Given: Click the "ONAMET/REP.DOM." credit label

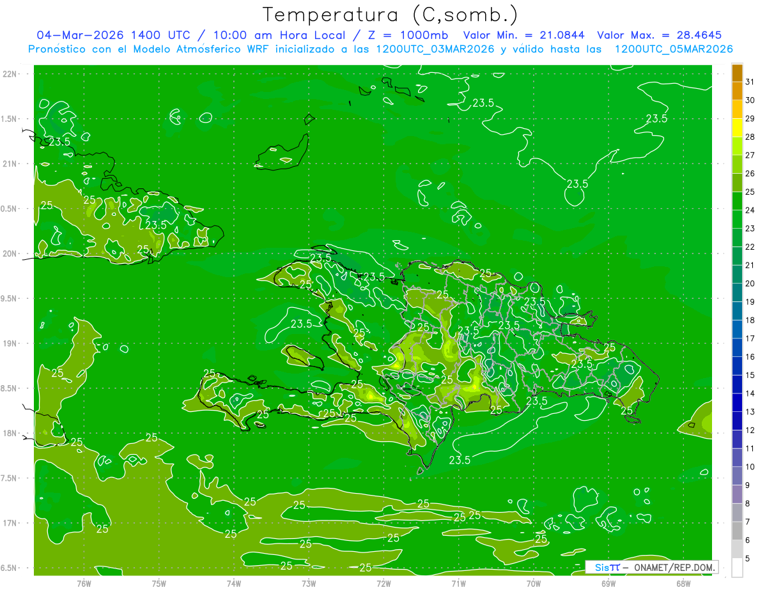Looking at the screenshot, I should [x=673, y=567].
